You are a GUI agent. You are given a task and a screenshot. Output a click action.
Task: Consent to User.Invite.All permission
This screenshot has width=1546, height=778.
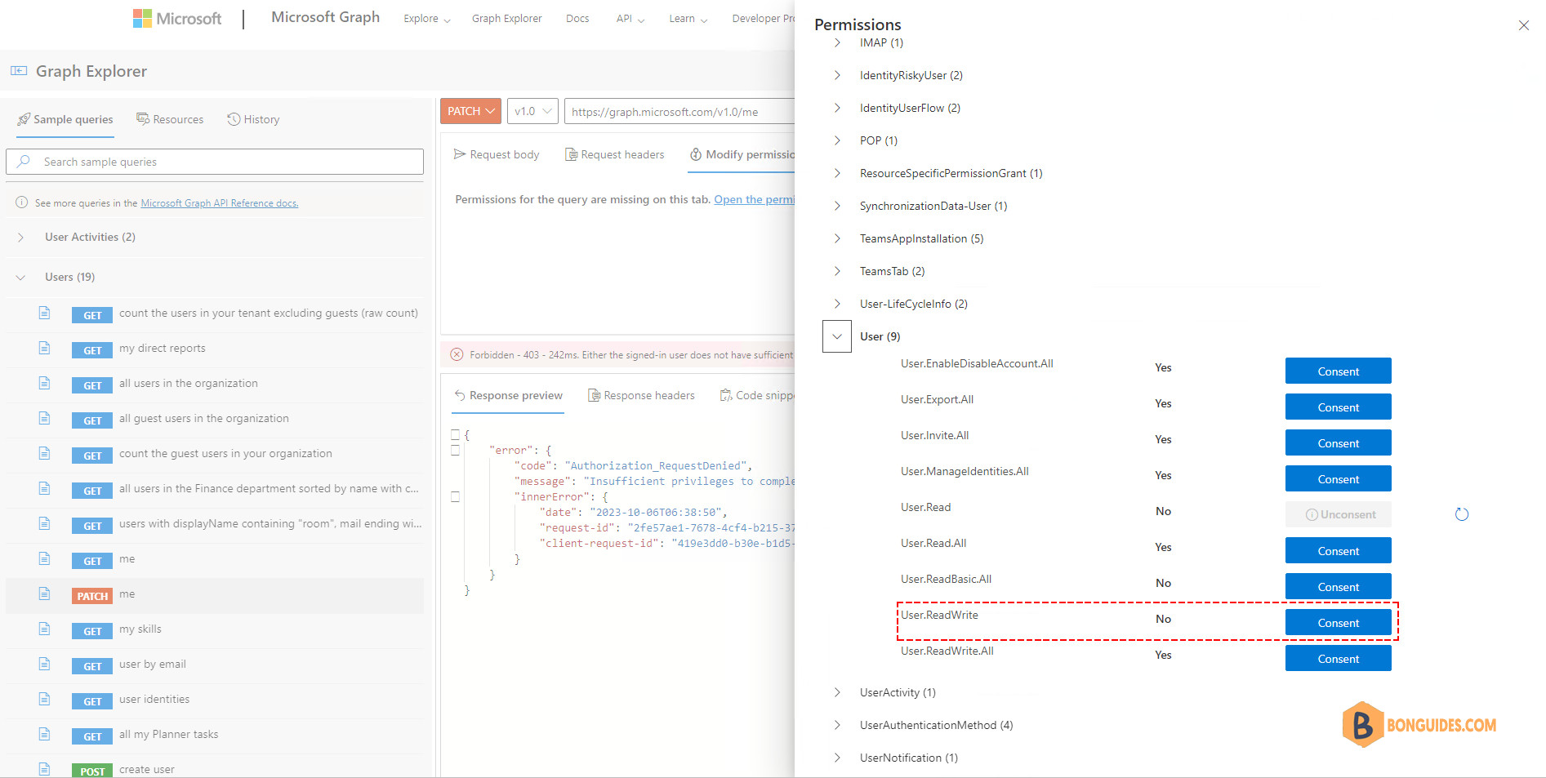pos(1338,443)
